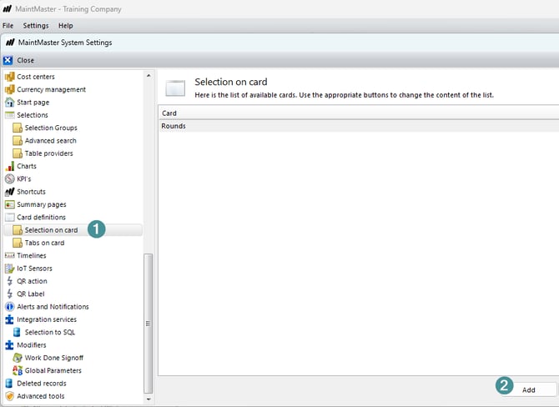
Task: Click the QR action lightning icon
Action: [x=10, y=281]
